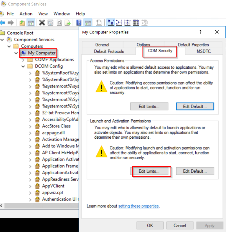Select the COM Security tab
The image size is (226, 232).
(x=160, y=51)
